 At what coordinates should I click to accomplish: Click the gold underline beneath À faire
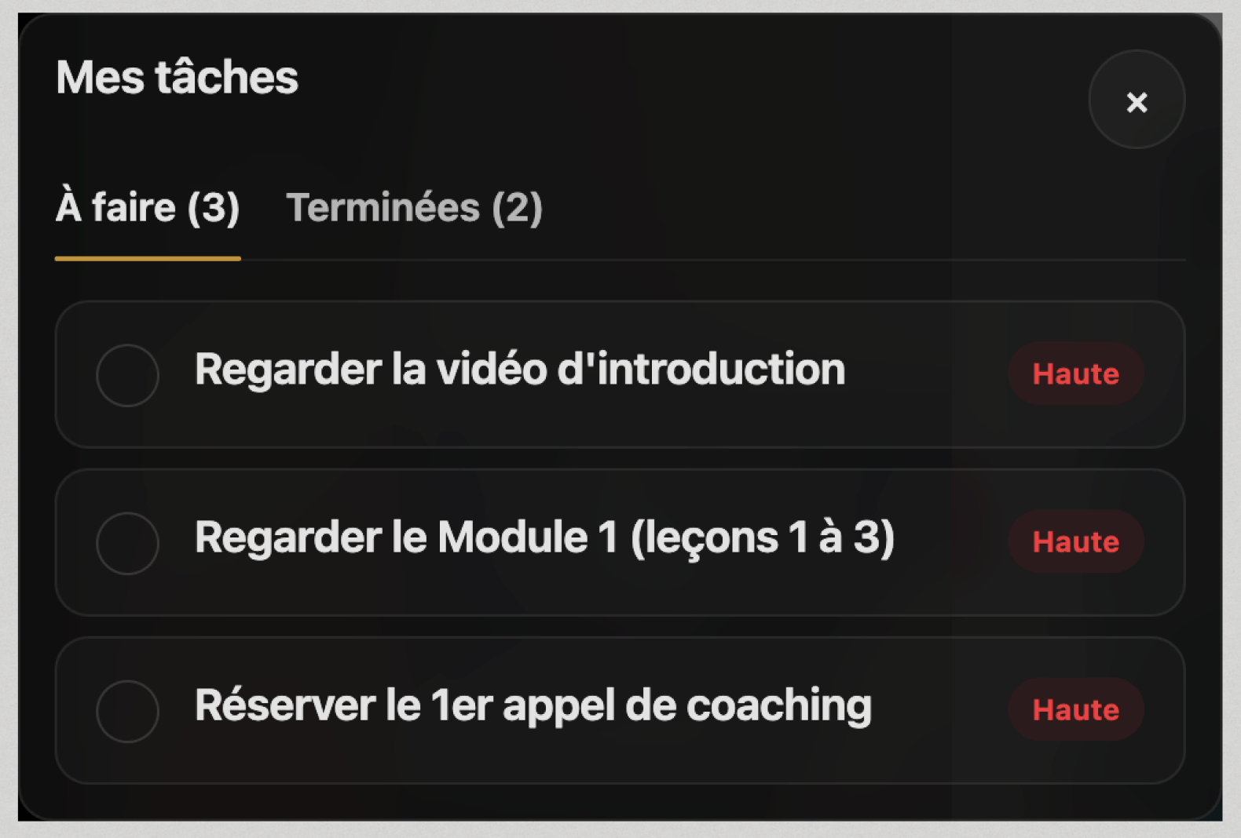[147, 258]
